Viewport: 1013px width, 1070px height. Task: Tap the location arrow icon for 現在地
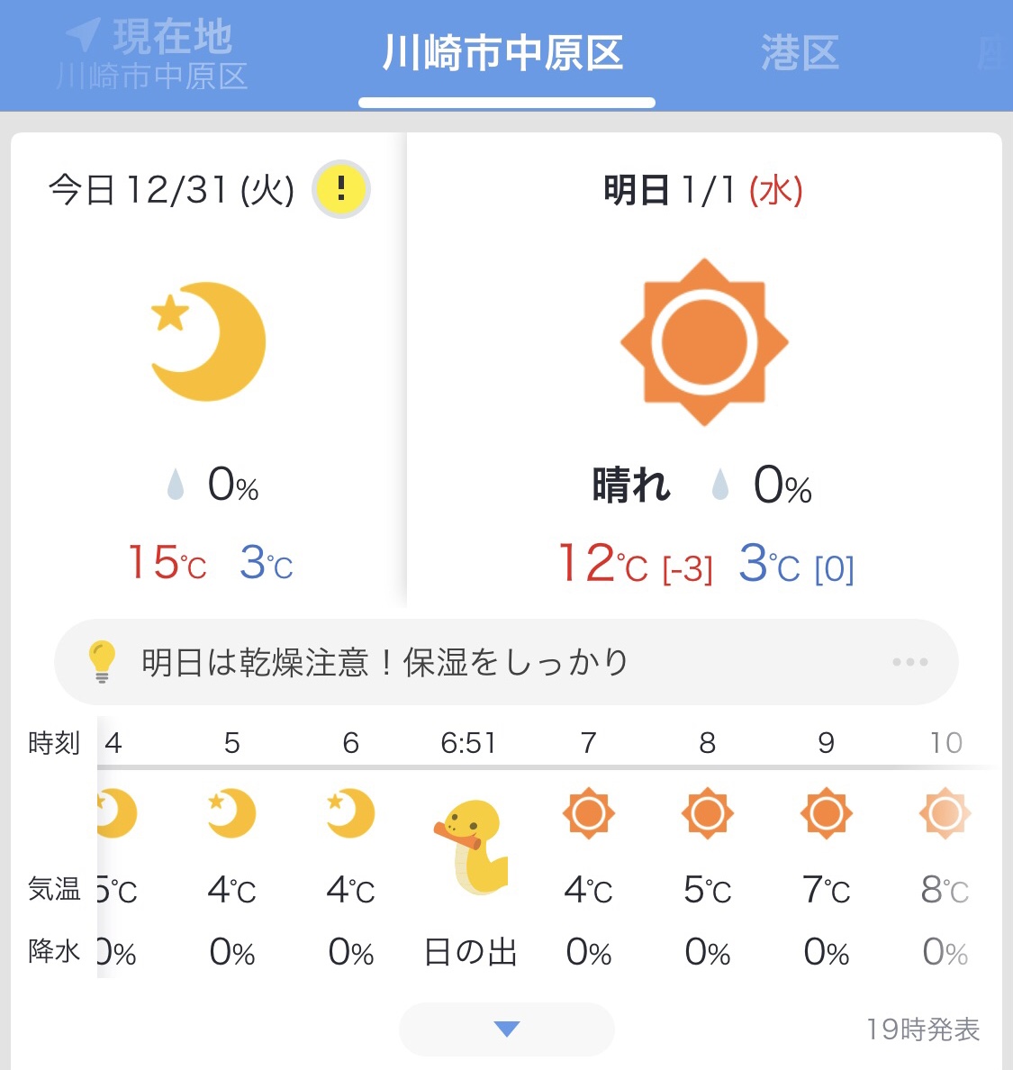click(83, 34)
